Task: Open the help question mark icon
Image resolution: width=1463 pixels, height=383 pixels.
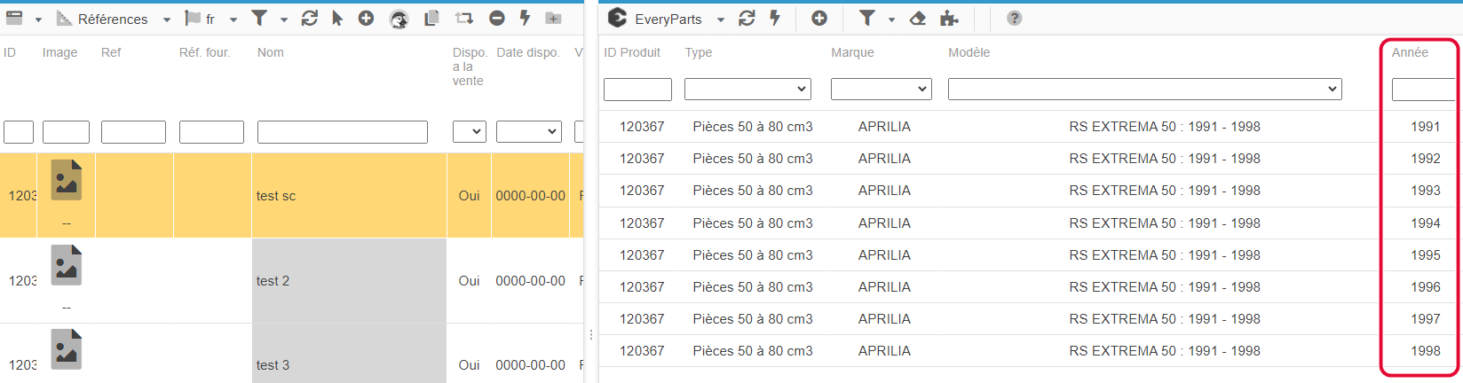Action: [1014, 19]
